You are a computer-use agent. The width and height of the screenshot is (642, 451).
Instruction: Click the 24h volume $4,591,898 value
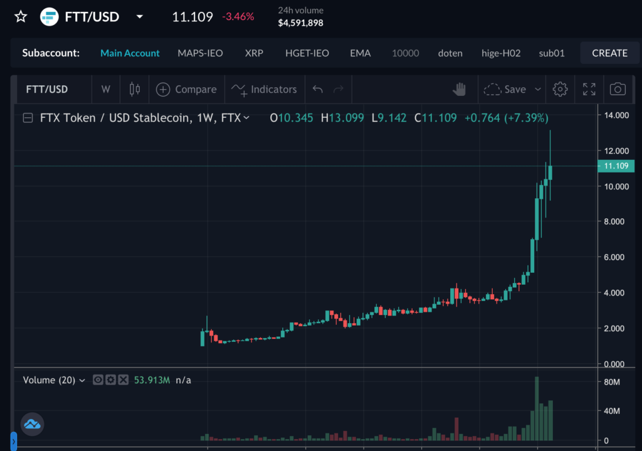click(x=300, y=23)
